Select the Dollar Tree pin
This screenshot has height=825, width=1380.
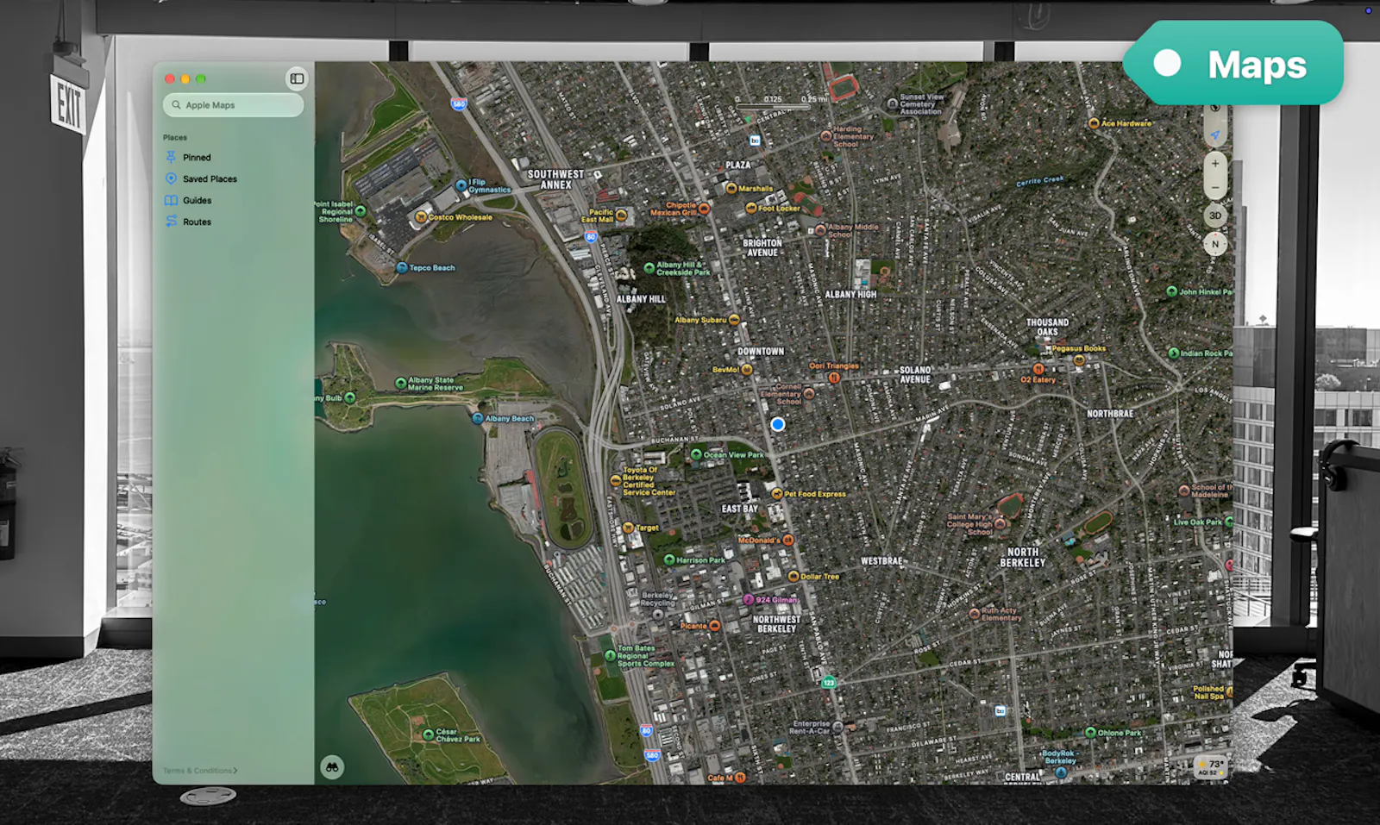[x=793, y=576]
